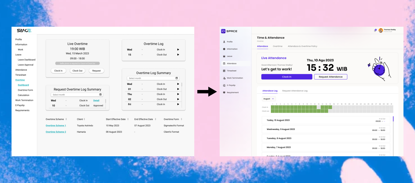The height and width of the screenshot is (183, 415).
Task: Open the Overtime Scheme 1 link
Action: tap(56, 125)
